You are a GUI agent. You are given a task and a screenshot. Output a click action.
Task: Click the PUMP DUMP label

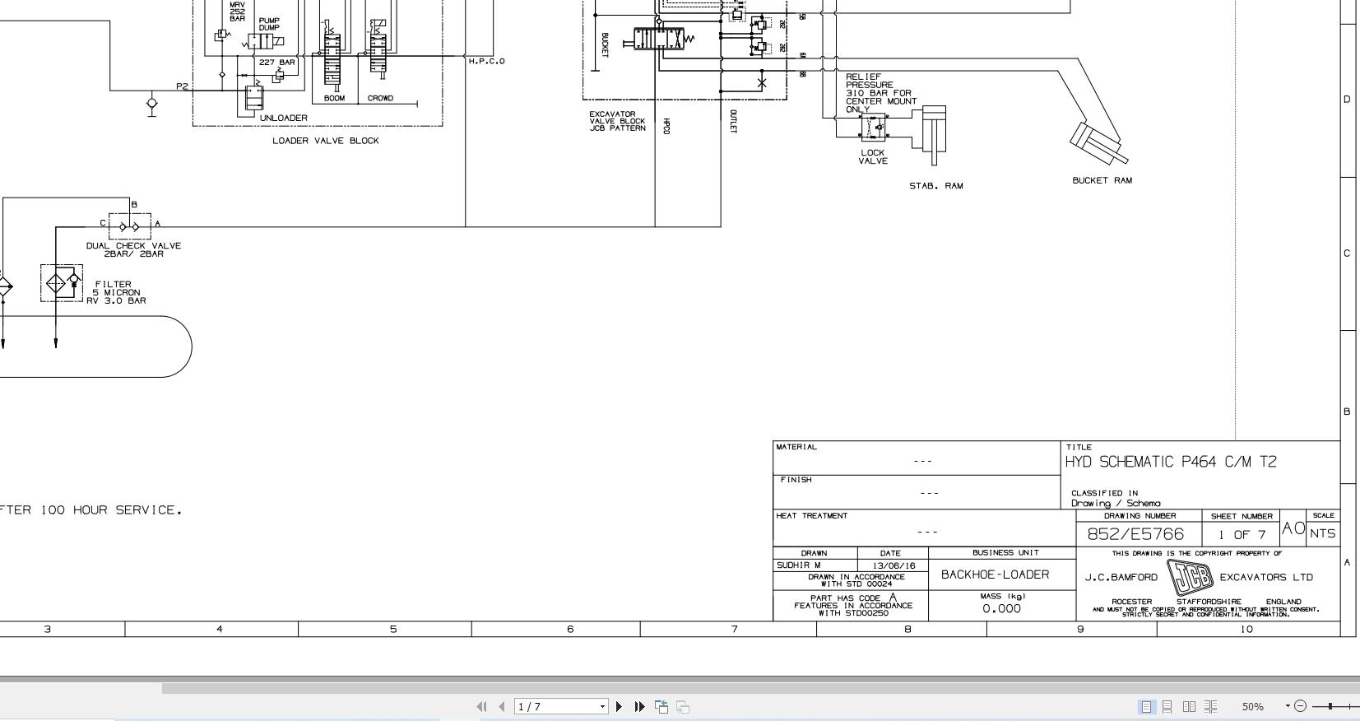tap(269, 24)
